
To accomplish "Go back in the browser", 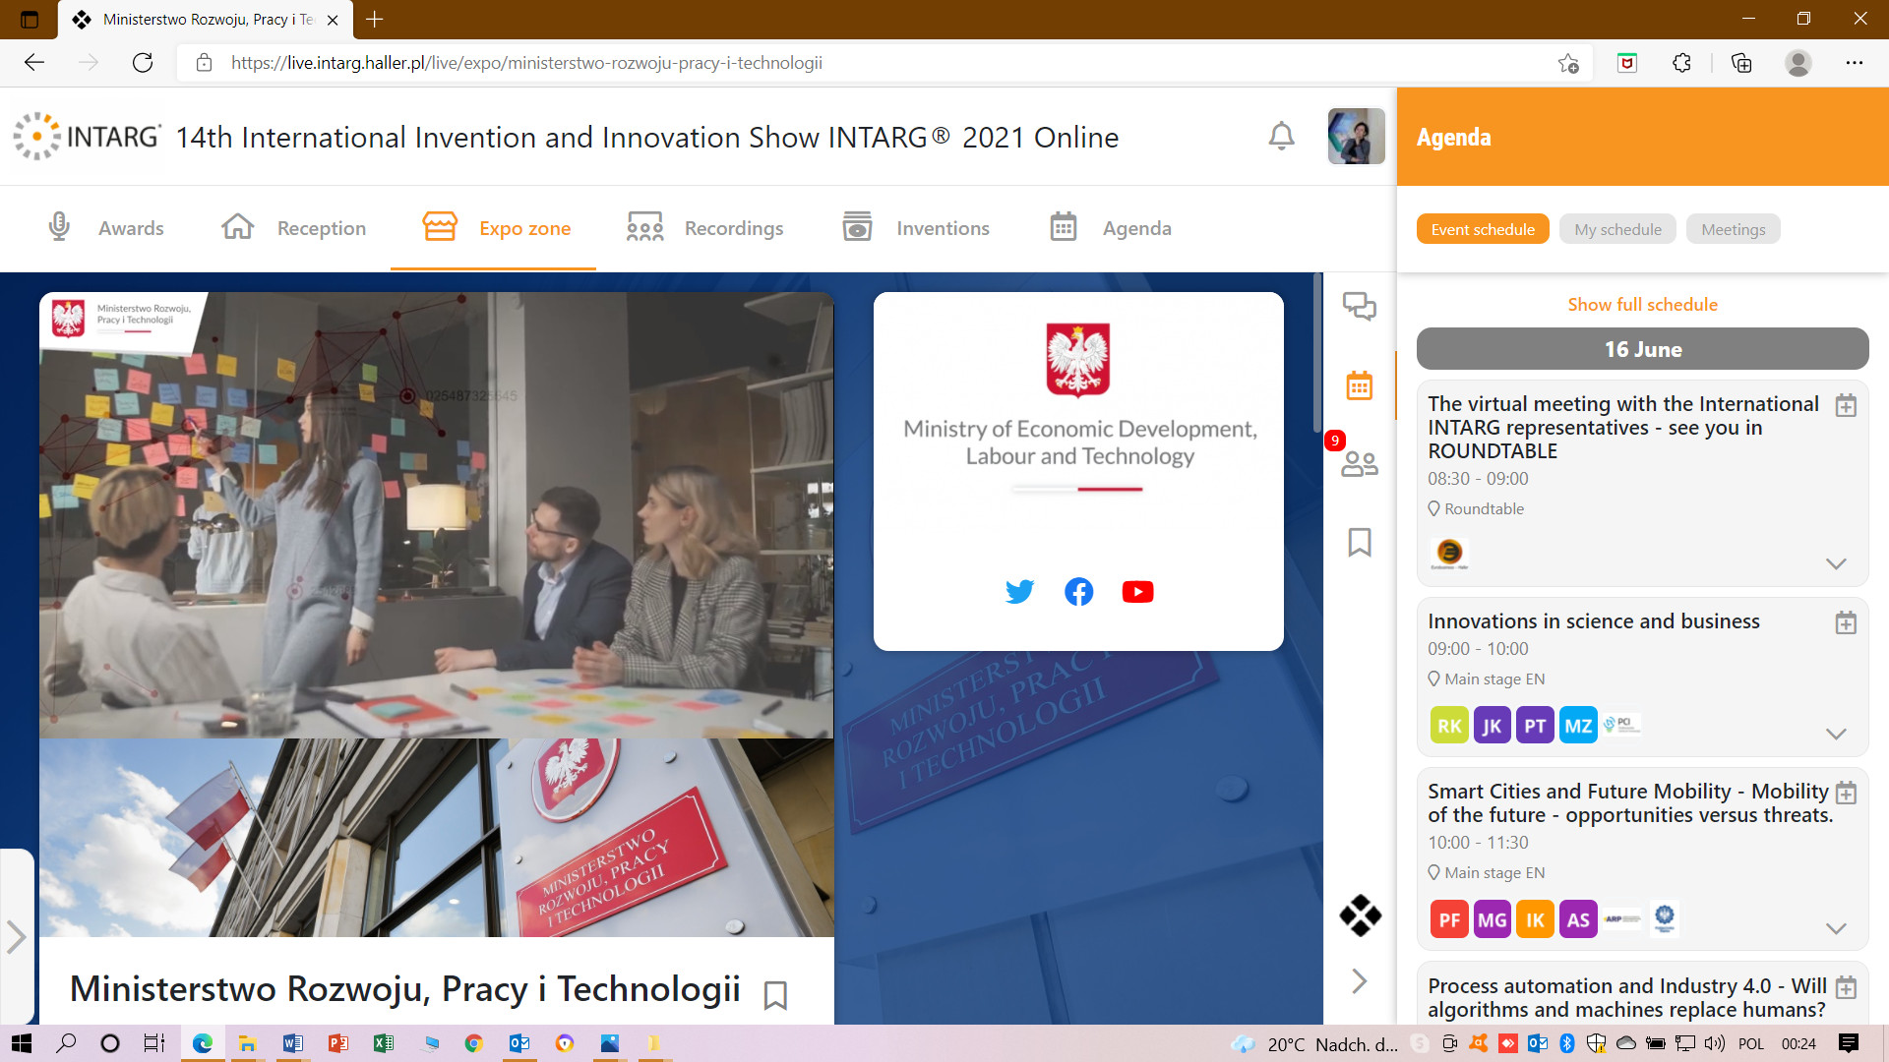I will [34, 63].
